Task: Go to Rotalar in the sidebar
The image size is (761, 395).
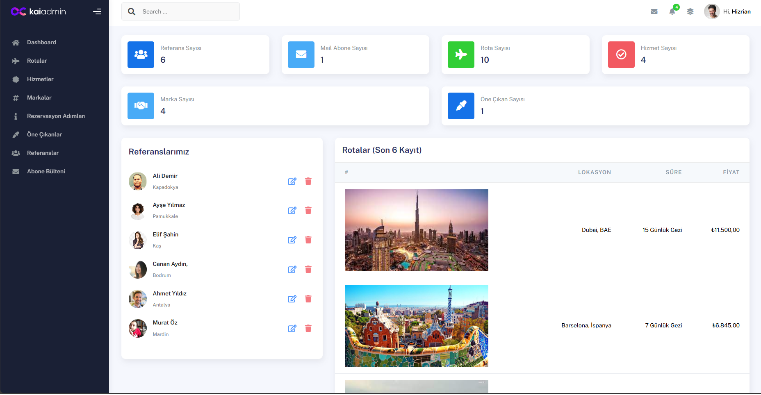Action: point(37,61)
